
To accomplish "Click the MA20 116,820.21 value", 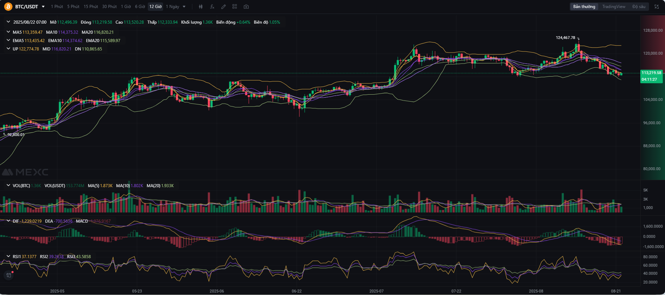I will [x=104, y=32].
